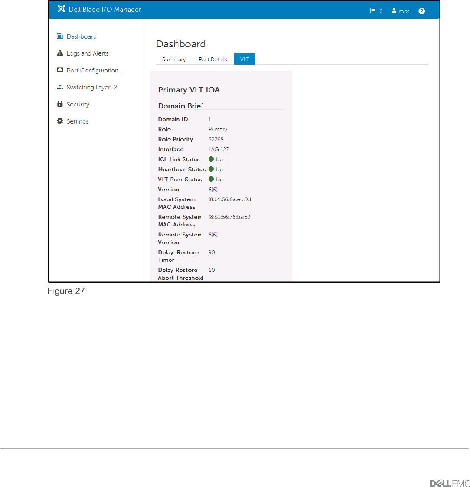The height and width of the screenshot is (487, 470).
Task: Open the Settings page
Action: pos(77,121)
